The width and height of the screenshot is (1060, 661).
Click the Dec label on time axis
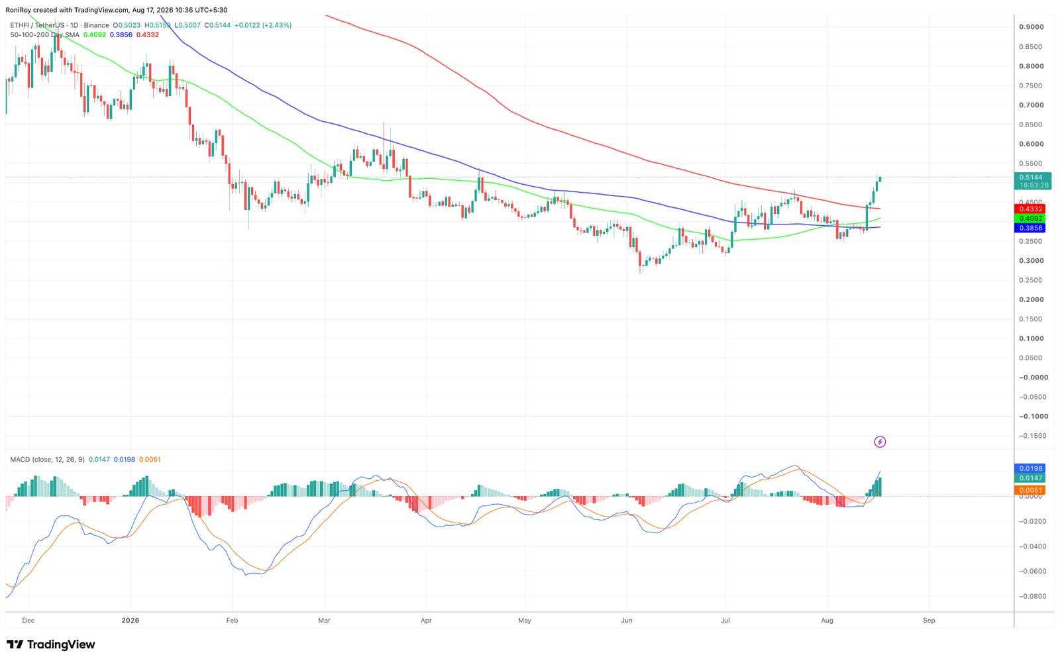click(28, 621)
